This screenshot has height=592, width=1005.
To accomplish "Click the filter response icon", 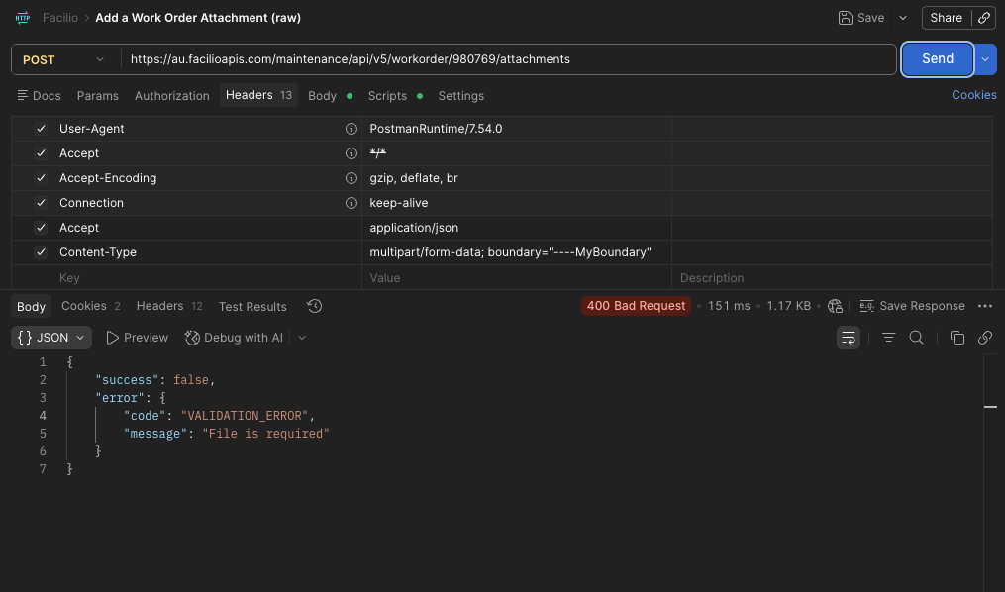I will point(888,338).
